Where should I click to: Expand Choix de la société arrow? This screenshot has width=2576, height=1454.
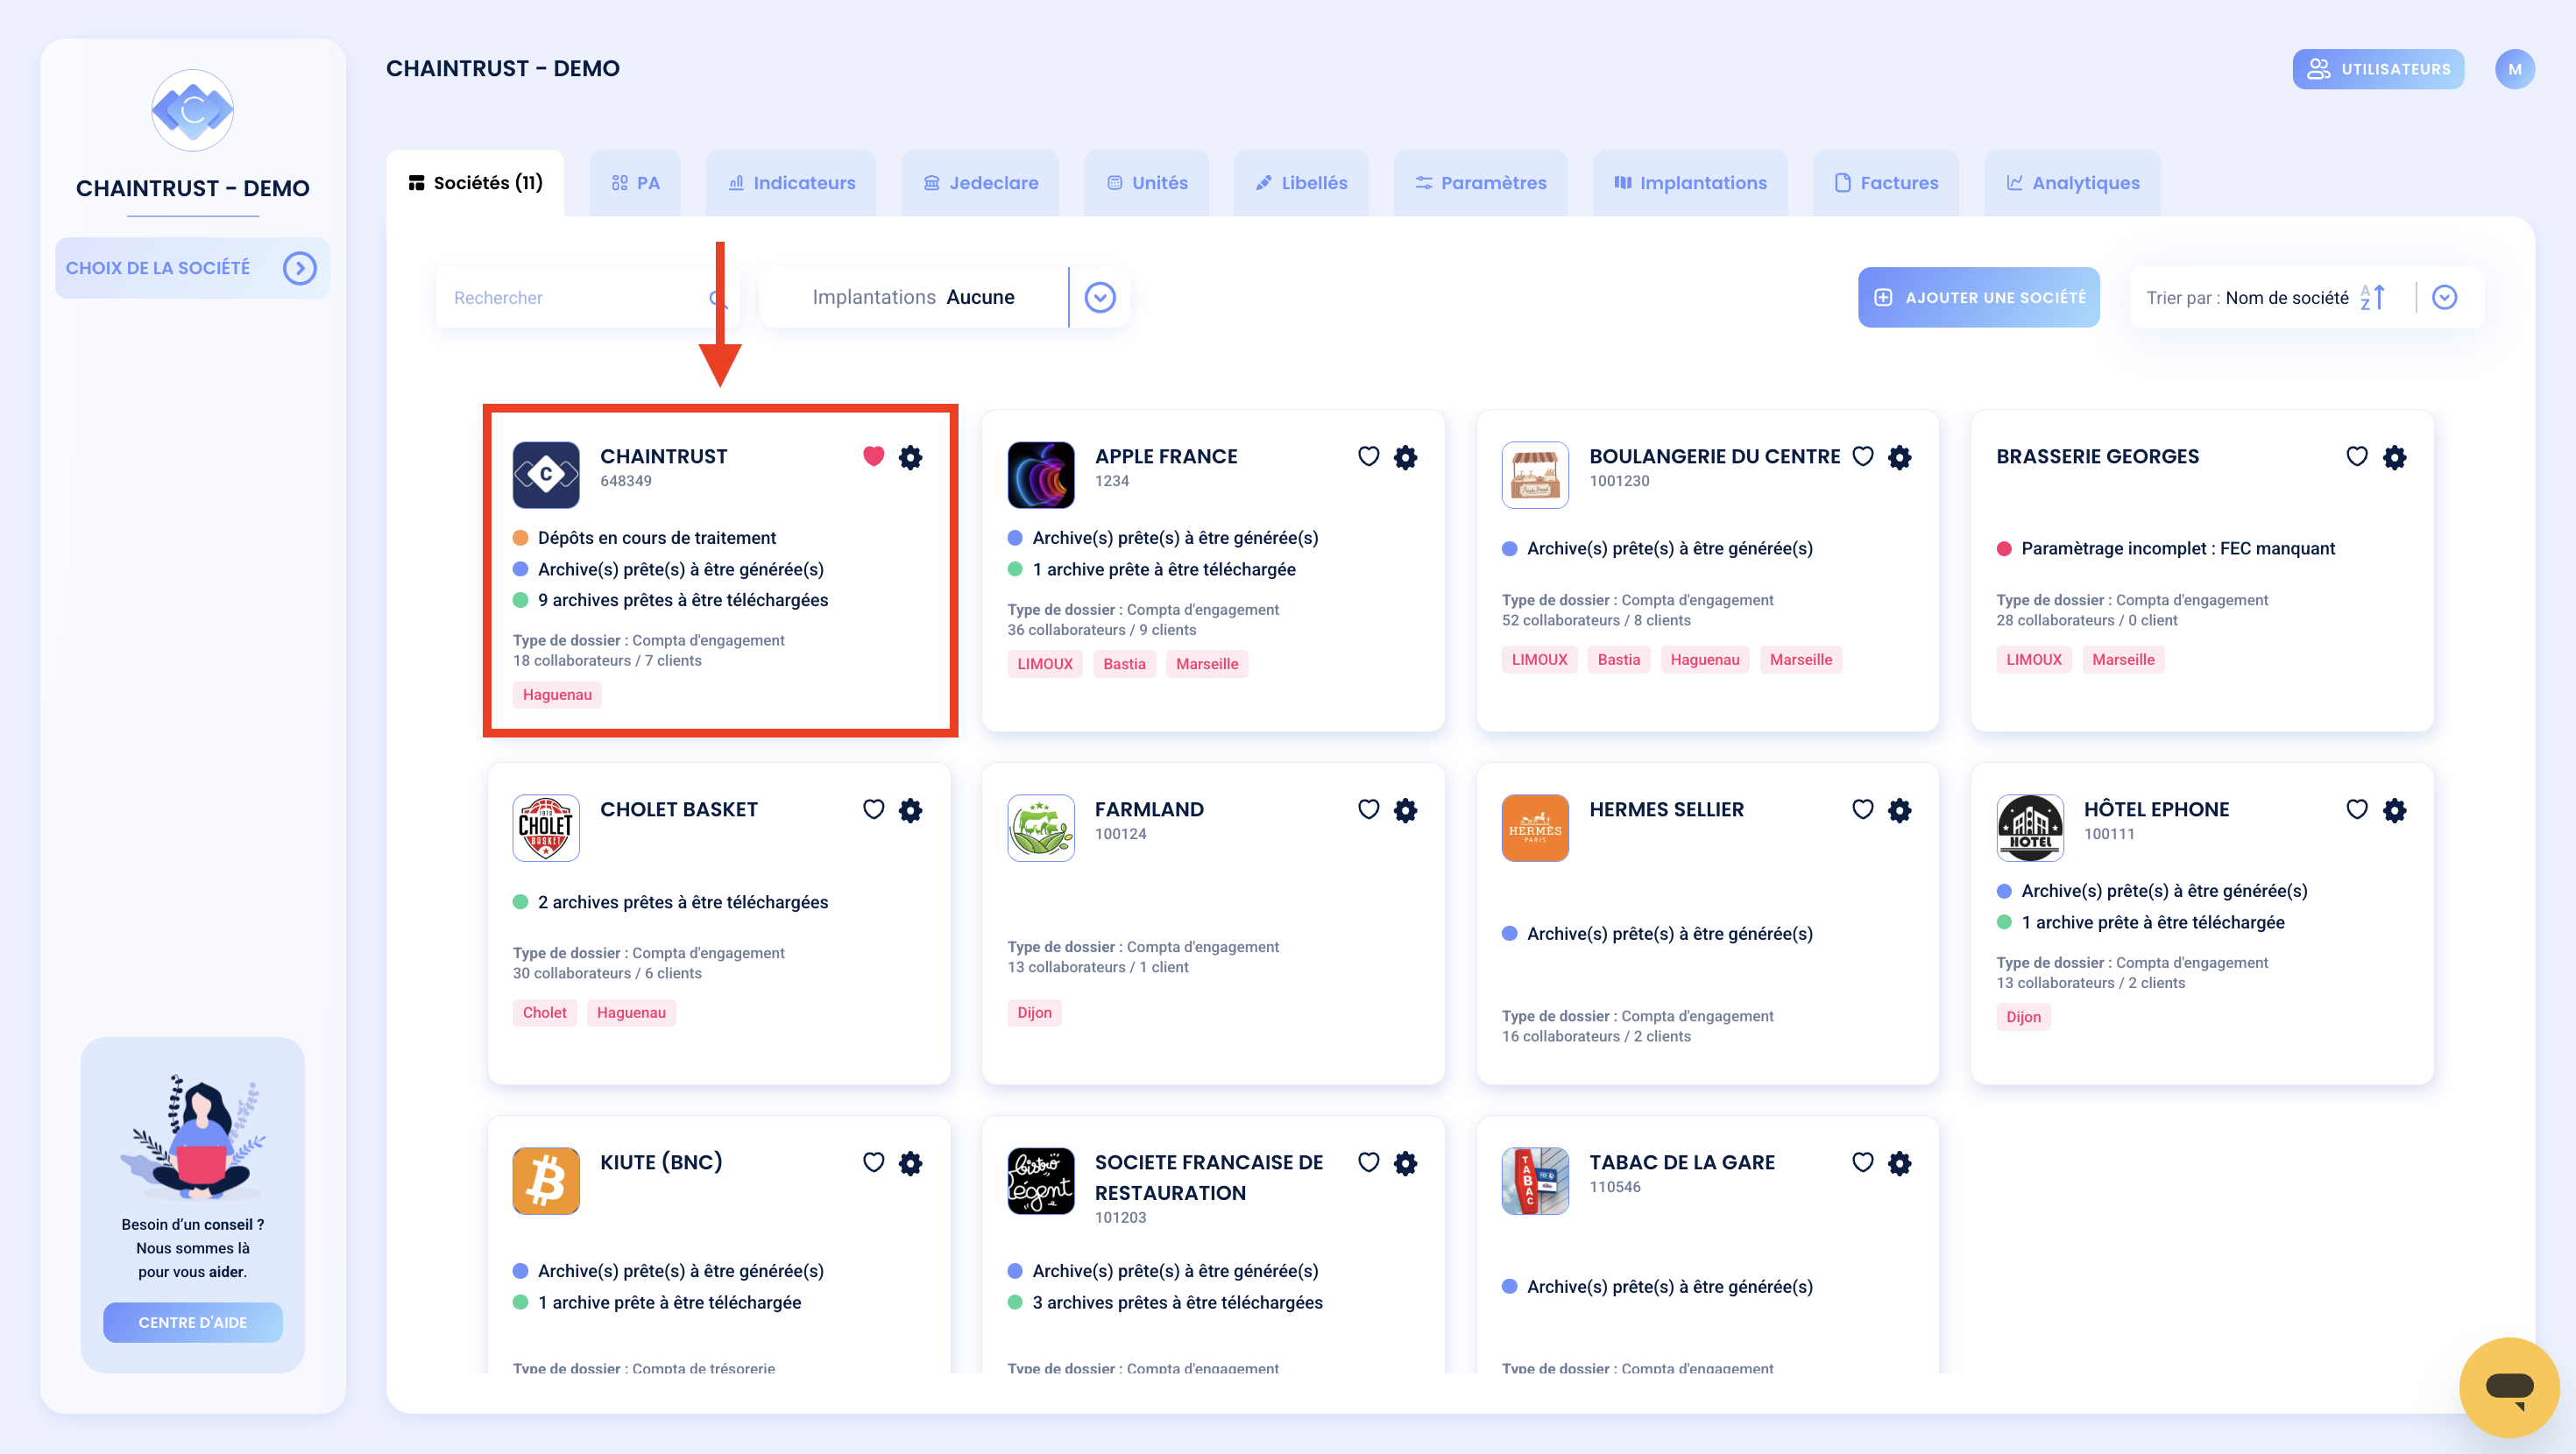[299, 268]
